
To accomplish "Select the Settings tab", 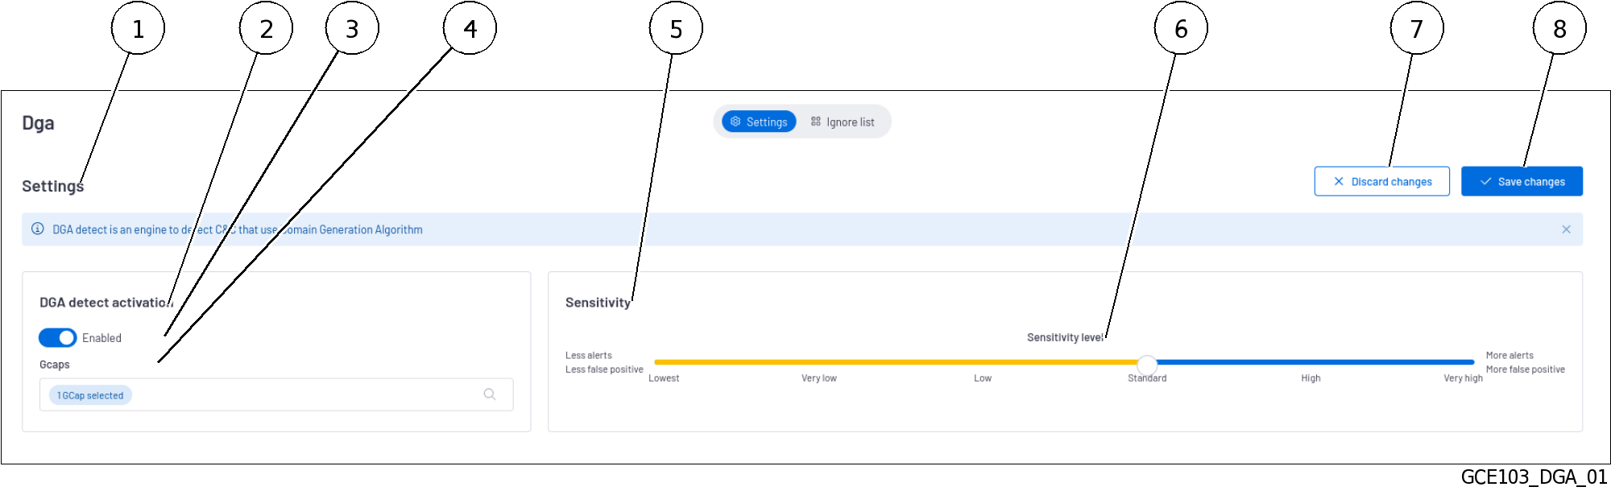I will [758, 122].
